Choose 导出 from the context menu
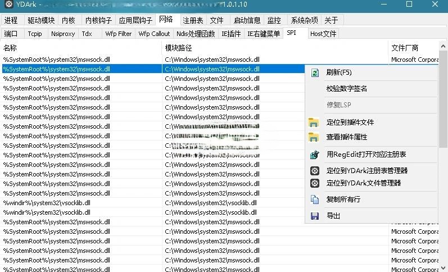The width and height of the screenshot is (448, 272). point(372,216)
